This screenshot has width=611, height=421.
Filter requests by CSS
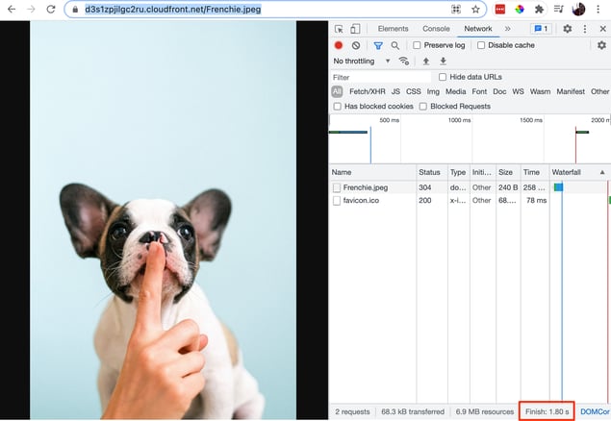coord(414,92)
